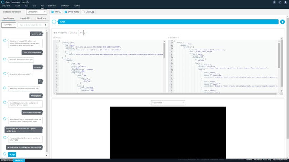Click the 'open you call' utterance bubble
Image resolution: width=289 pixels, height=162 pixels.
[x=36, y=34]
